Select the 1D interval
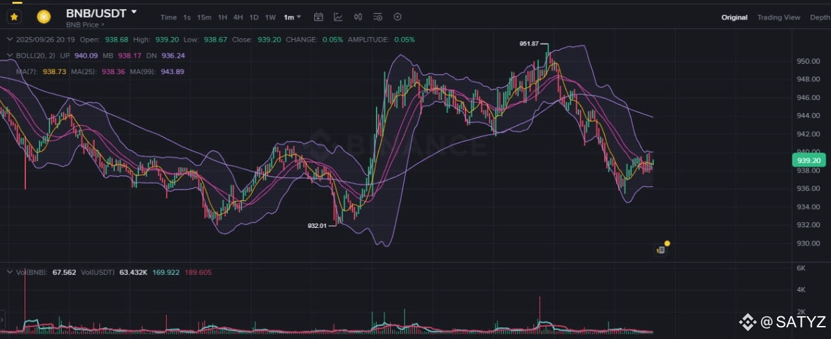831x339 pixels. click(x=254, y=18)
